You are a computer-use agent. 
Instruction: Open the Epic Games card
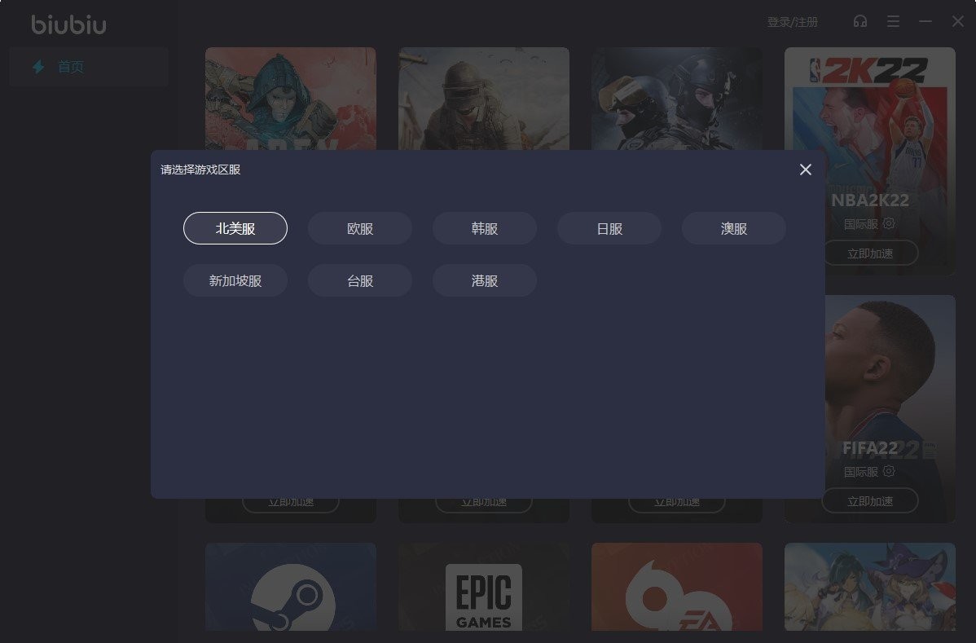(484, 586)
